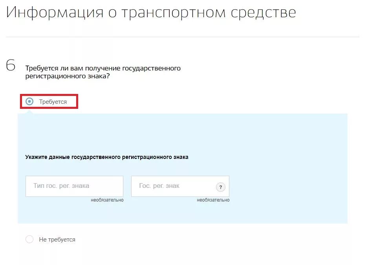Click the question text about государственного регистрационного знака
Image resolution: width=377 pixels, height=265 pixels.
(103, 72)
